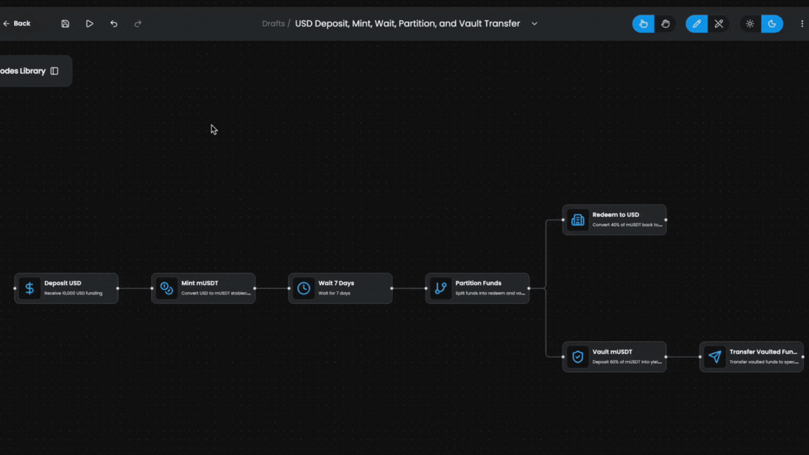The height and width of the screenshot is (455, 809).
Task: Click the dollar icon on Deposit USD node
Action: pyautogui.click(x=29, y=288)
